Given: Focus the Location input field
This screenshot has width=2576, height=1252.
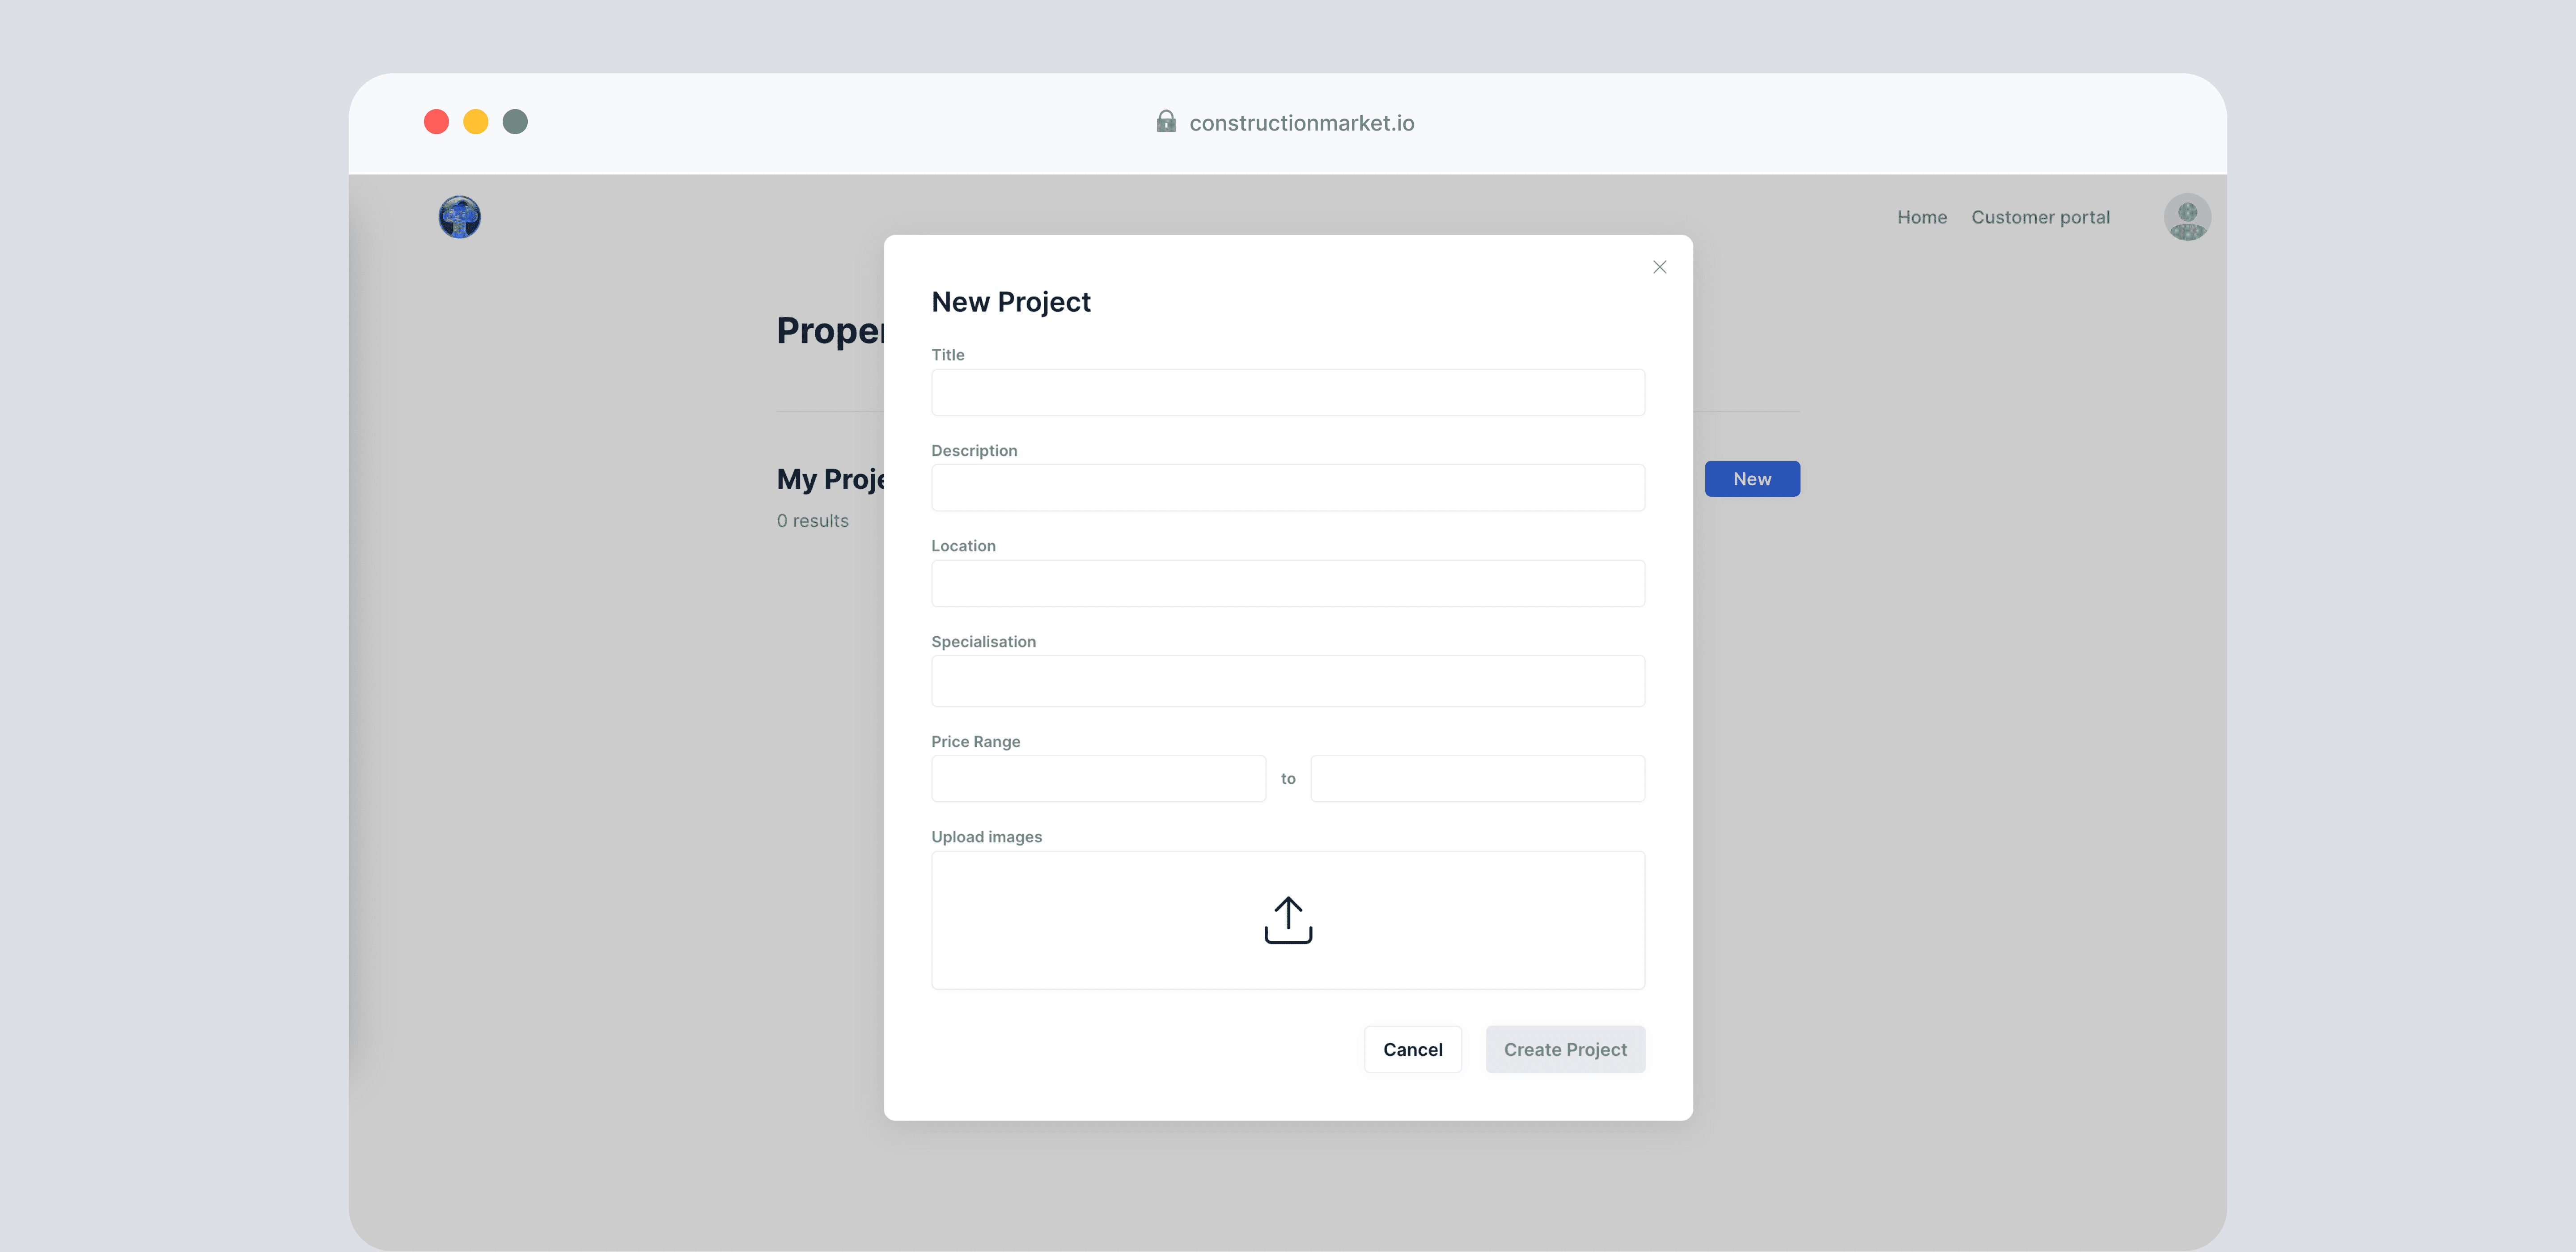Looking at the screenshot, I should (1288, 583).
